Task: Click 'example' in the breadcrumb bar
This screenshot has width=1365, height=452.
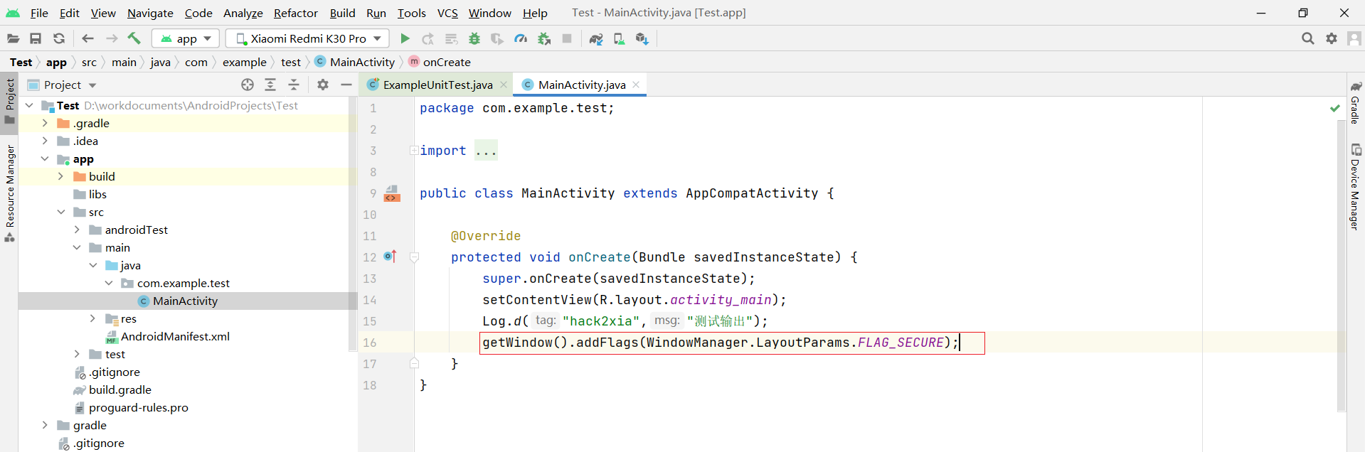Action: 244,62
